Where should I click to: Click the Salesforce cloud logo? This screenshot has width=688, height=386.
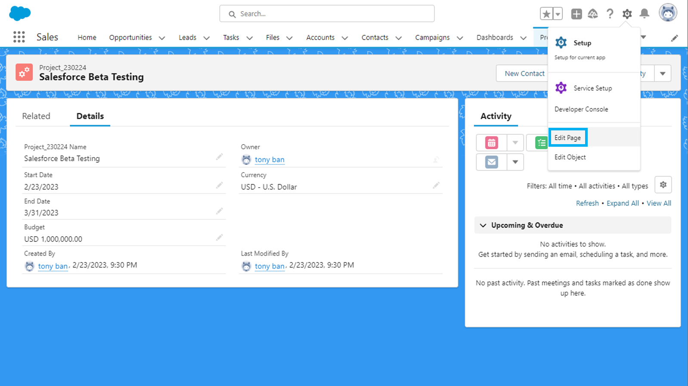click(x=20, y=13)
